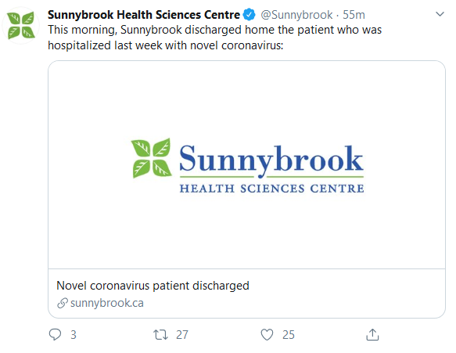456x353 pixels.
Task: Click 'Novel coronavirus patient discharged' headline
Action: pos(153,286)
